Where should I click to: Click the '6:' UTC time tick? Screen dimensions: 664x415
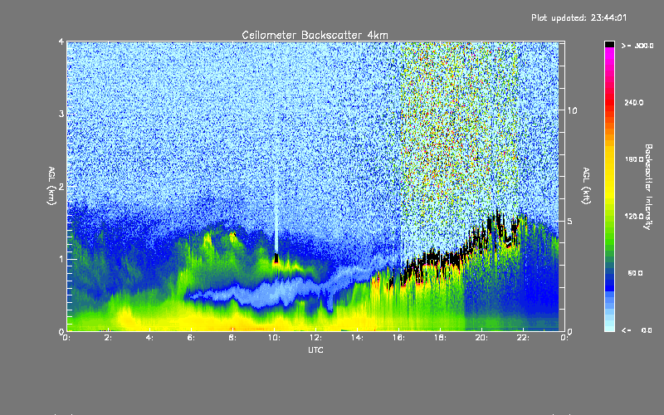pyautogui.click(x=191, y=338)
